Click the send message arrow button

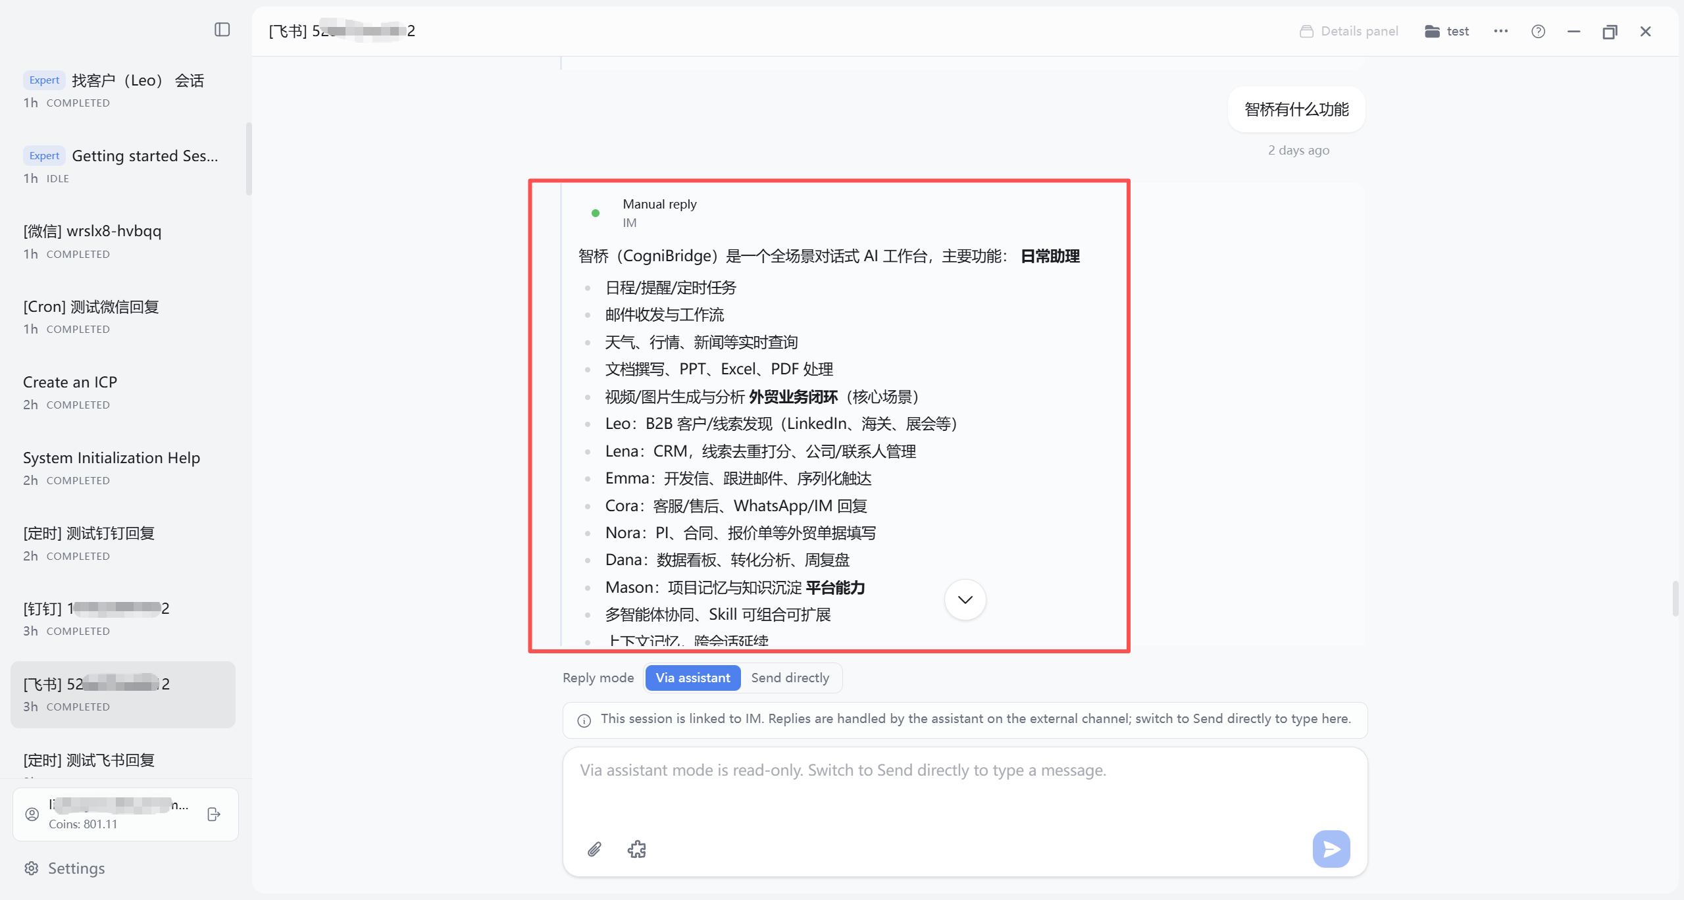point(1331,849)
